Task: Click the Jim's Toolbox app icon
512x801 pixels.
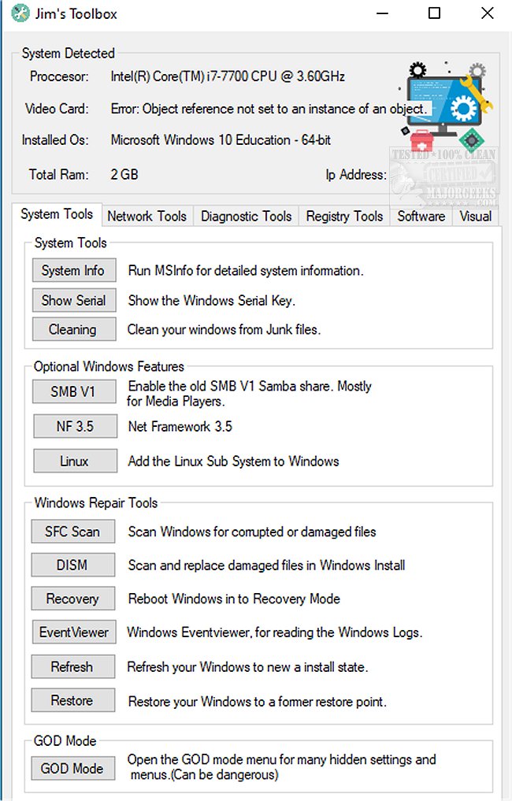Action: tap(20, 13)
